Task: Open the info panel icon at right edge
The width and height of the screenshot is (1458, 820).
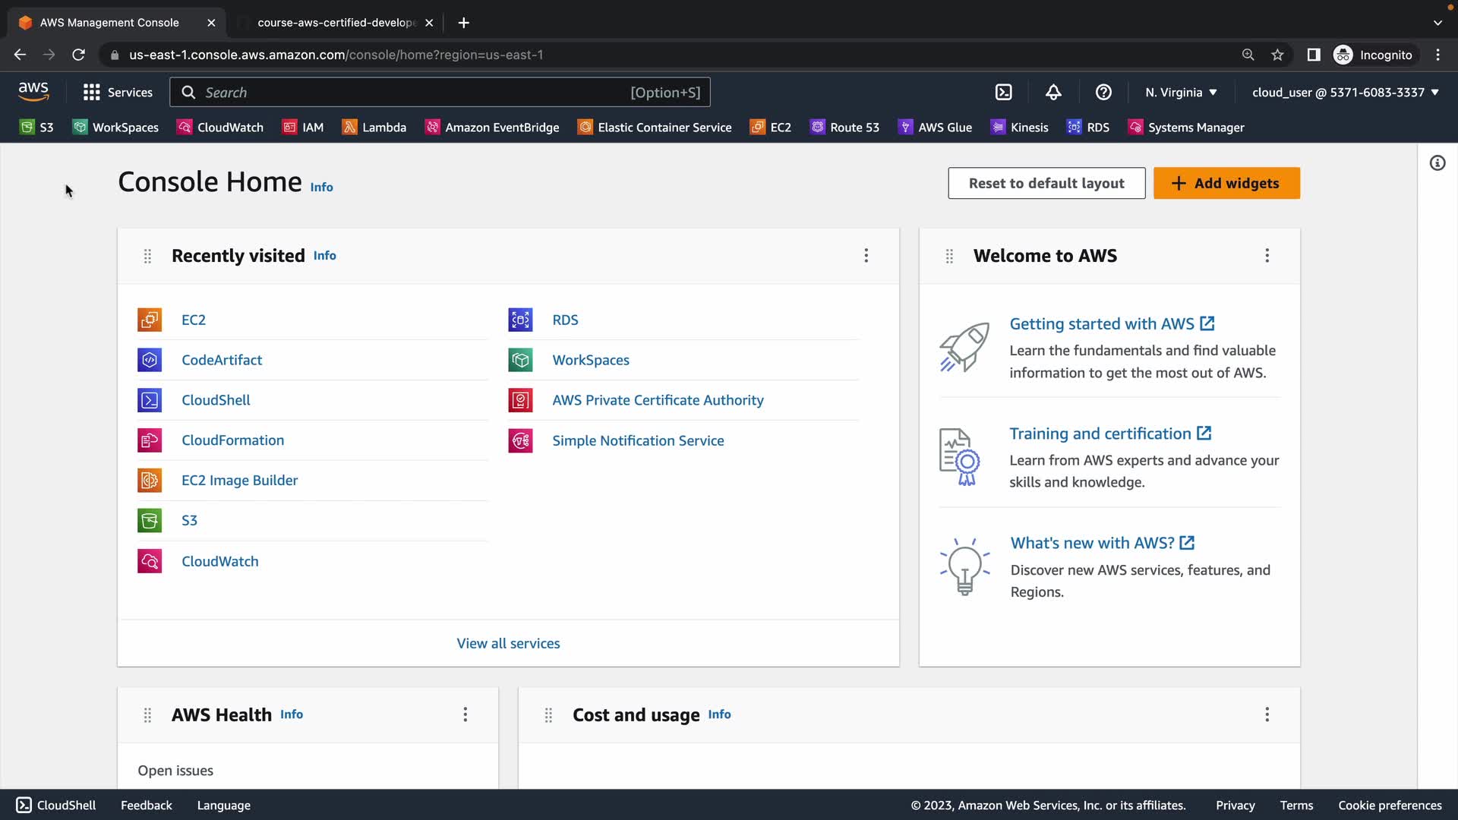Action: tap(1437, 163)
